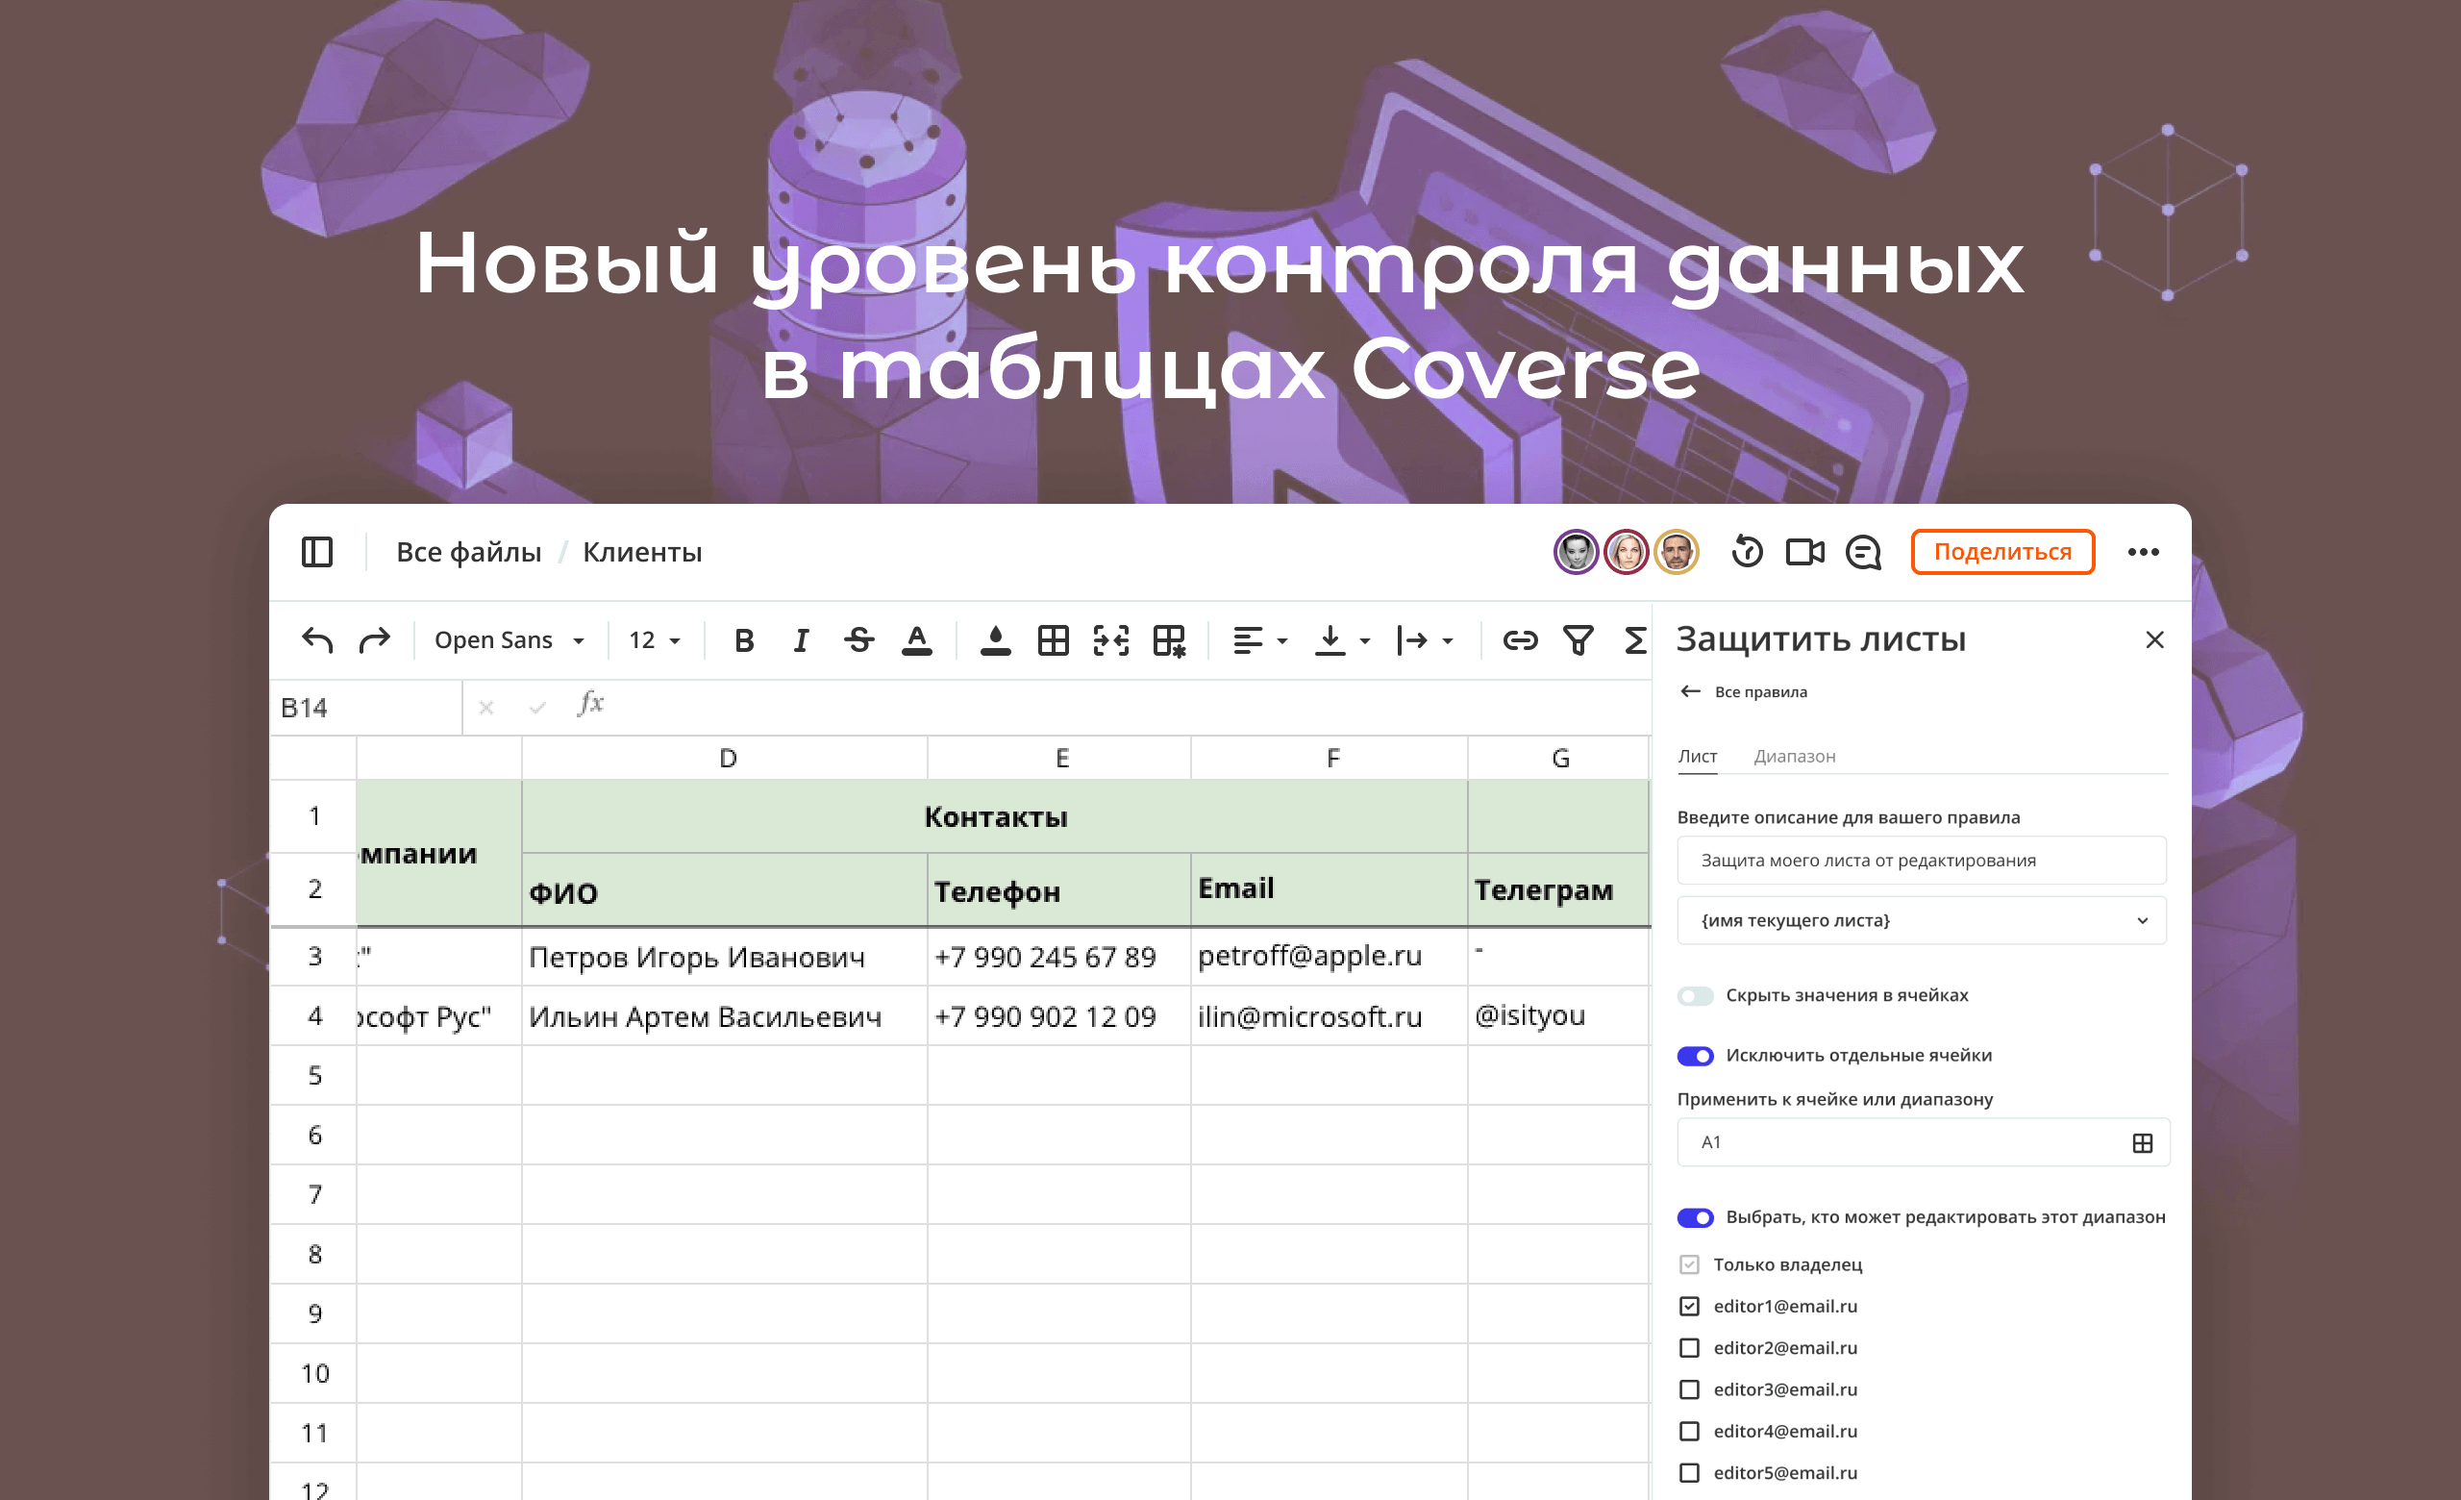Viewport: 2461px width, 1500px height.
Task: Open version history clock icon
Action: pos(1747,551)
